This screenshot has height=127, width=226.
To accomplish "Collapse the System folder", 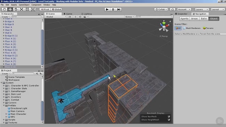I will point(1,83).
